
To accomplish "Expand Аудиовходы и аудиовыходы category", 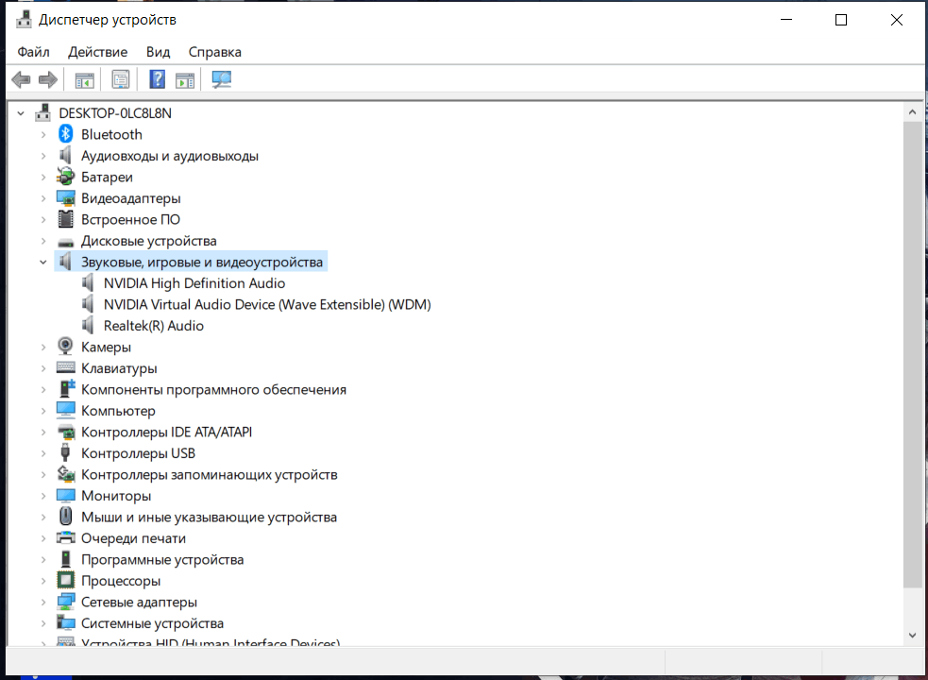I will 43,156.
